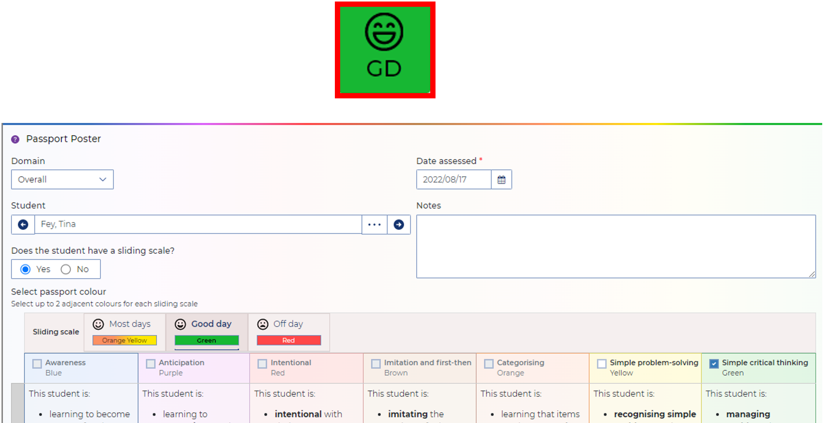Image resolution: width=826 pixels, height=423 pixels.
Task: Select Yes for sliding scale
Action: (26, 269)
